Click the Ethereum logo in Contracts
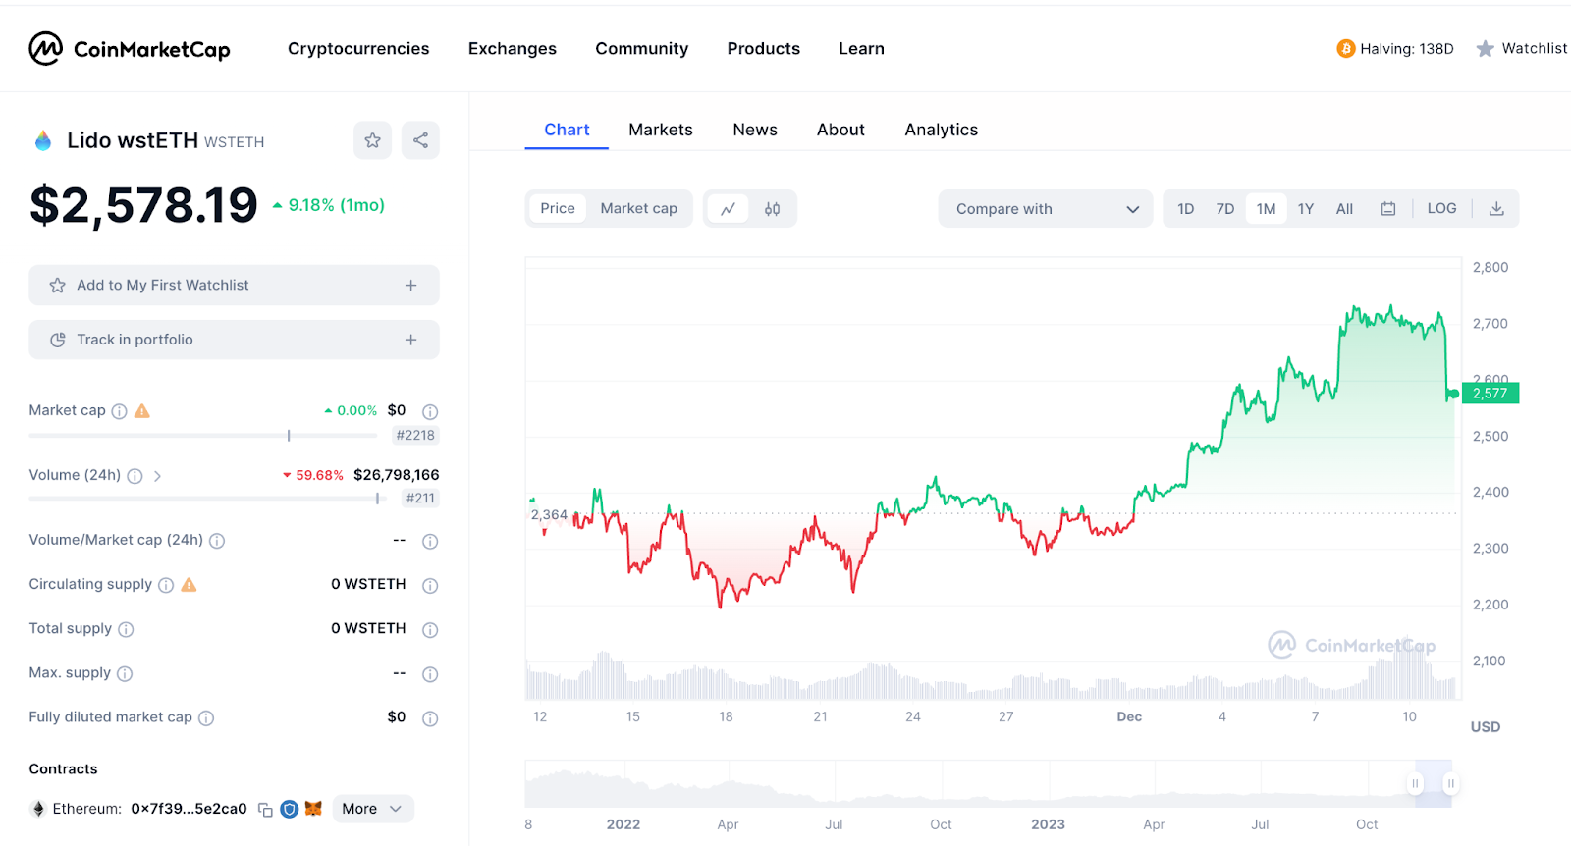 [39, 809]
